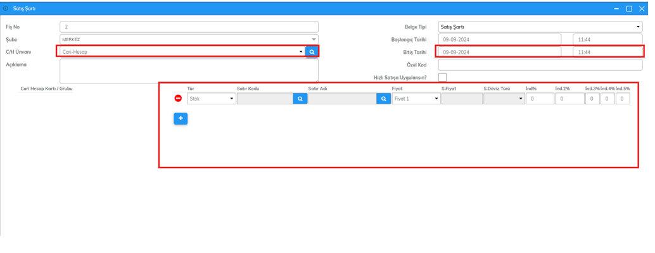Click the Özel Kod input field

[540, 65]
